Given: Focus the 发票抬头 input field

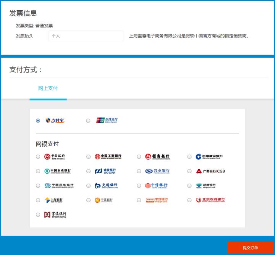Looking at the screenshot, I should [86, 36].
